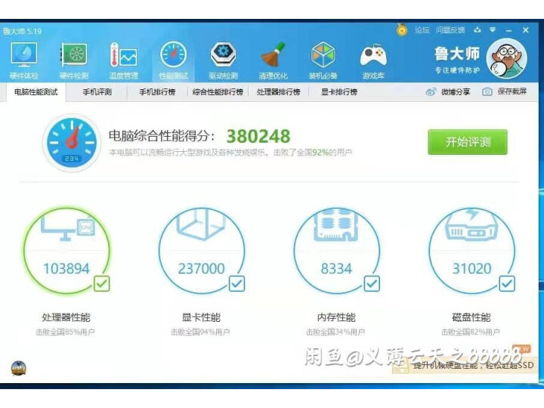The height and width of the screenshot is (408, 544).
Task: Switch to the 处理器排行榜 tab
Action: [279, 92]
